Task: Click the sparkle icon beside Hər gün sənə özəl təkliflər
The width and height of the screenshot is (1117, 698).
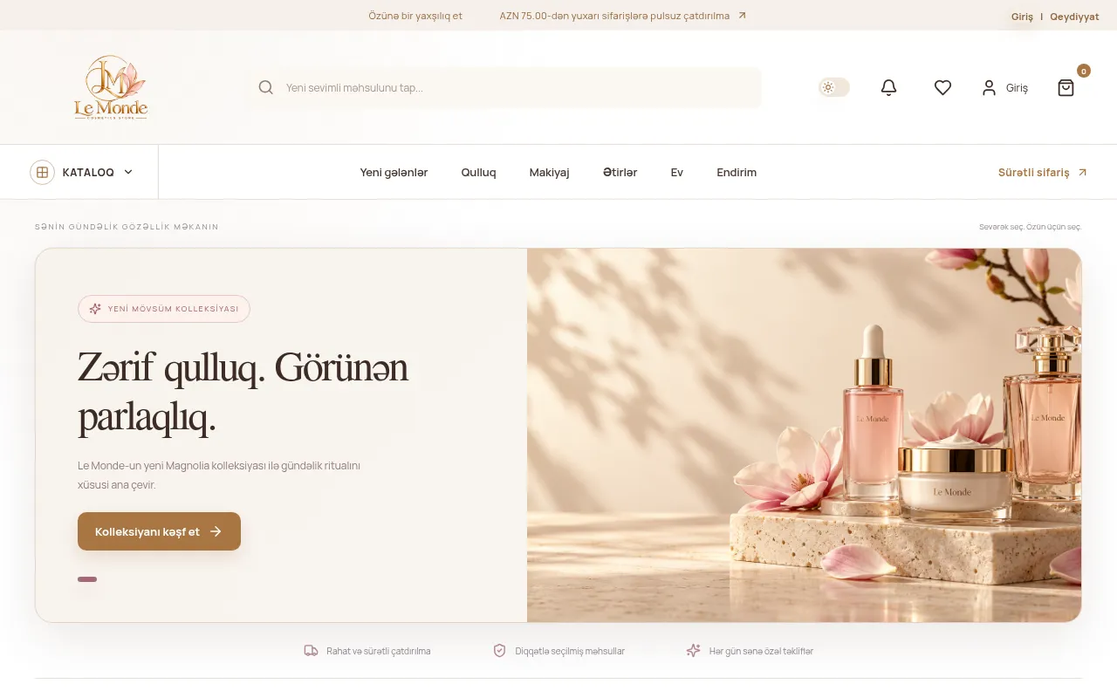Action: click(693, 651)
